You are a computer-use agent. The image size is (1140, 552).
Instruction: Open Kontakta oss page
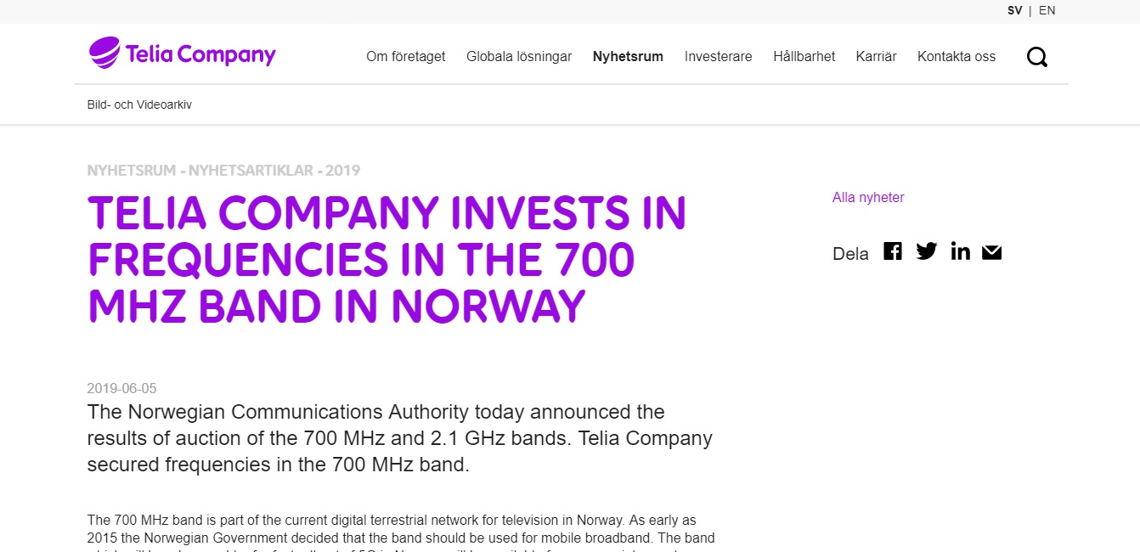pos(957,57)
